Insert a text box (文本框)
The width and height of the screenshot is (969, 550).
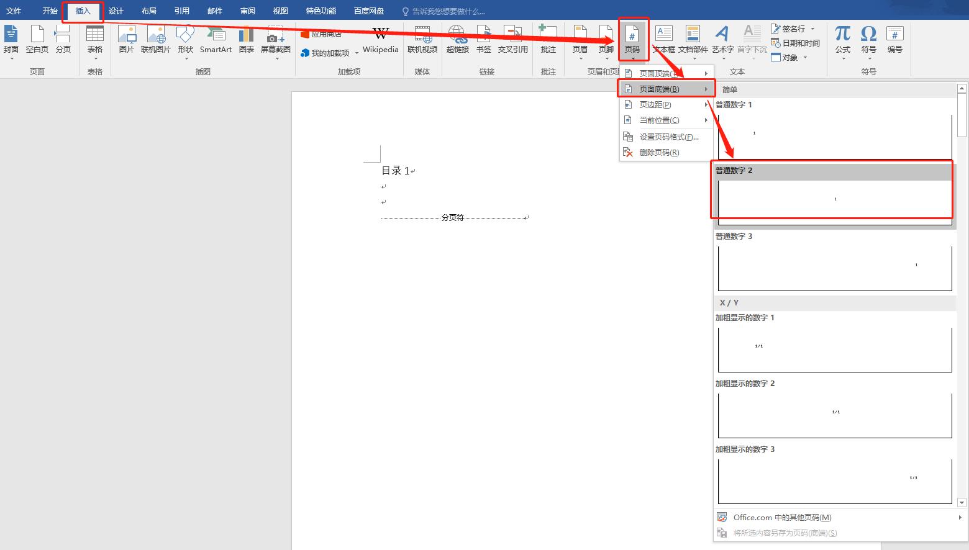(x=664, y=41)
